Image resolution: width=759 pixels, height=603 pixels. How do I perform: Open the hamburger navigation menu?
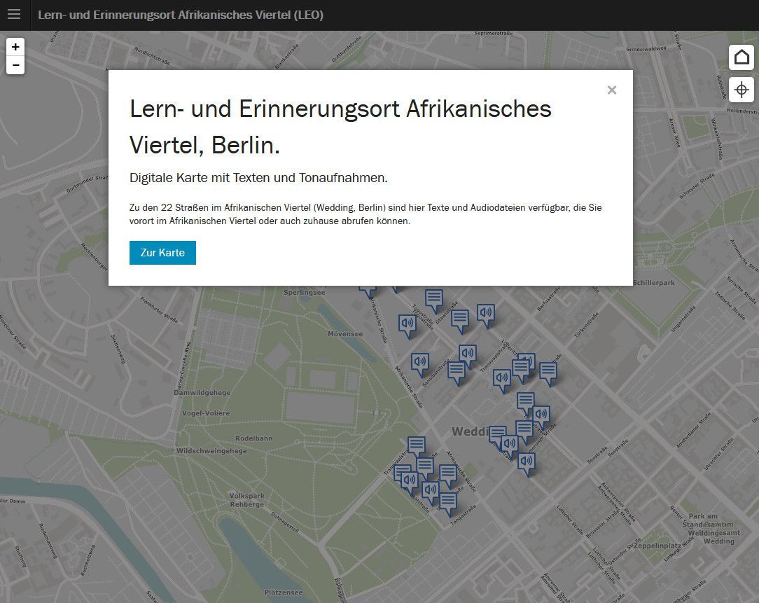coord(14,14)
